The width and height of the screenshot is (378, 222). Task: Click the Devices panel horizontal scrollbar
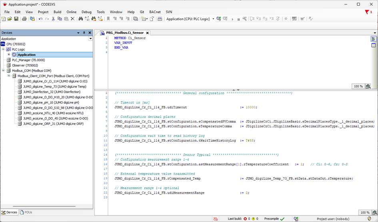pyautogui.click(x=44, y=206)
